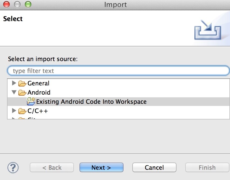Click the green zoom window button
The image size is (230, 180).
click(28, 4)
